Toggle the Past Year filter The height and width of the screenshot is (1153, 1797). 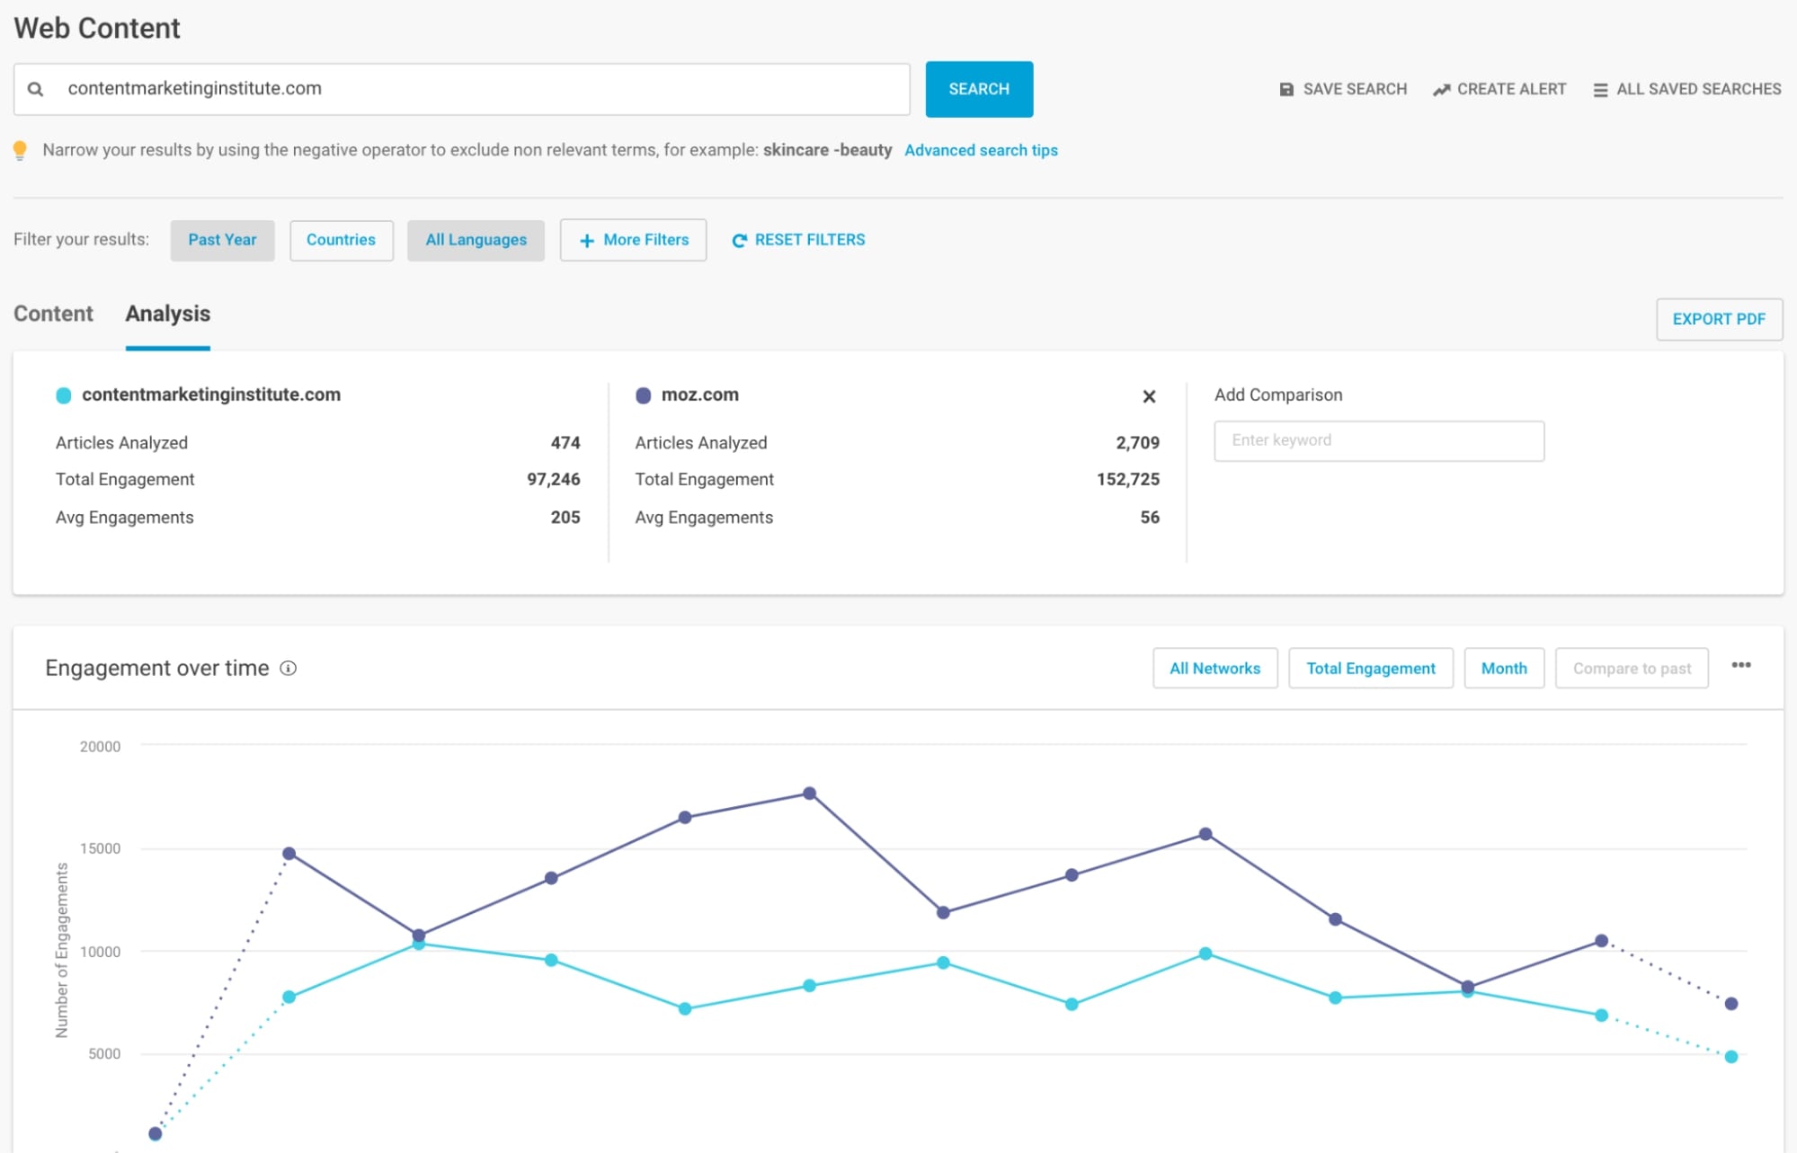click(222, 240)
